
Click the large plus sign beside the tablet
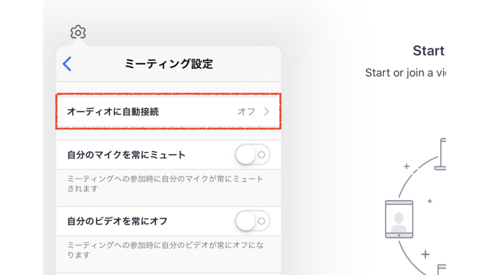425,254
